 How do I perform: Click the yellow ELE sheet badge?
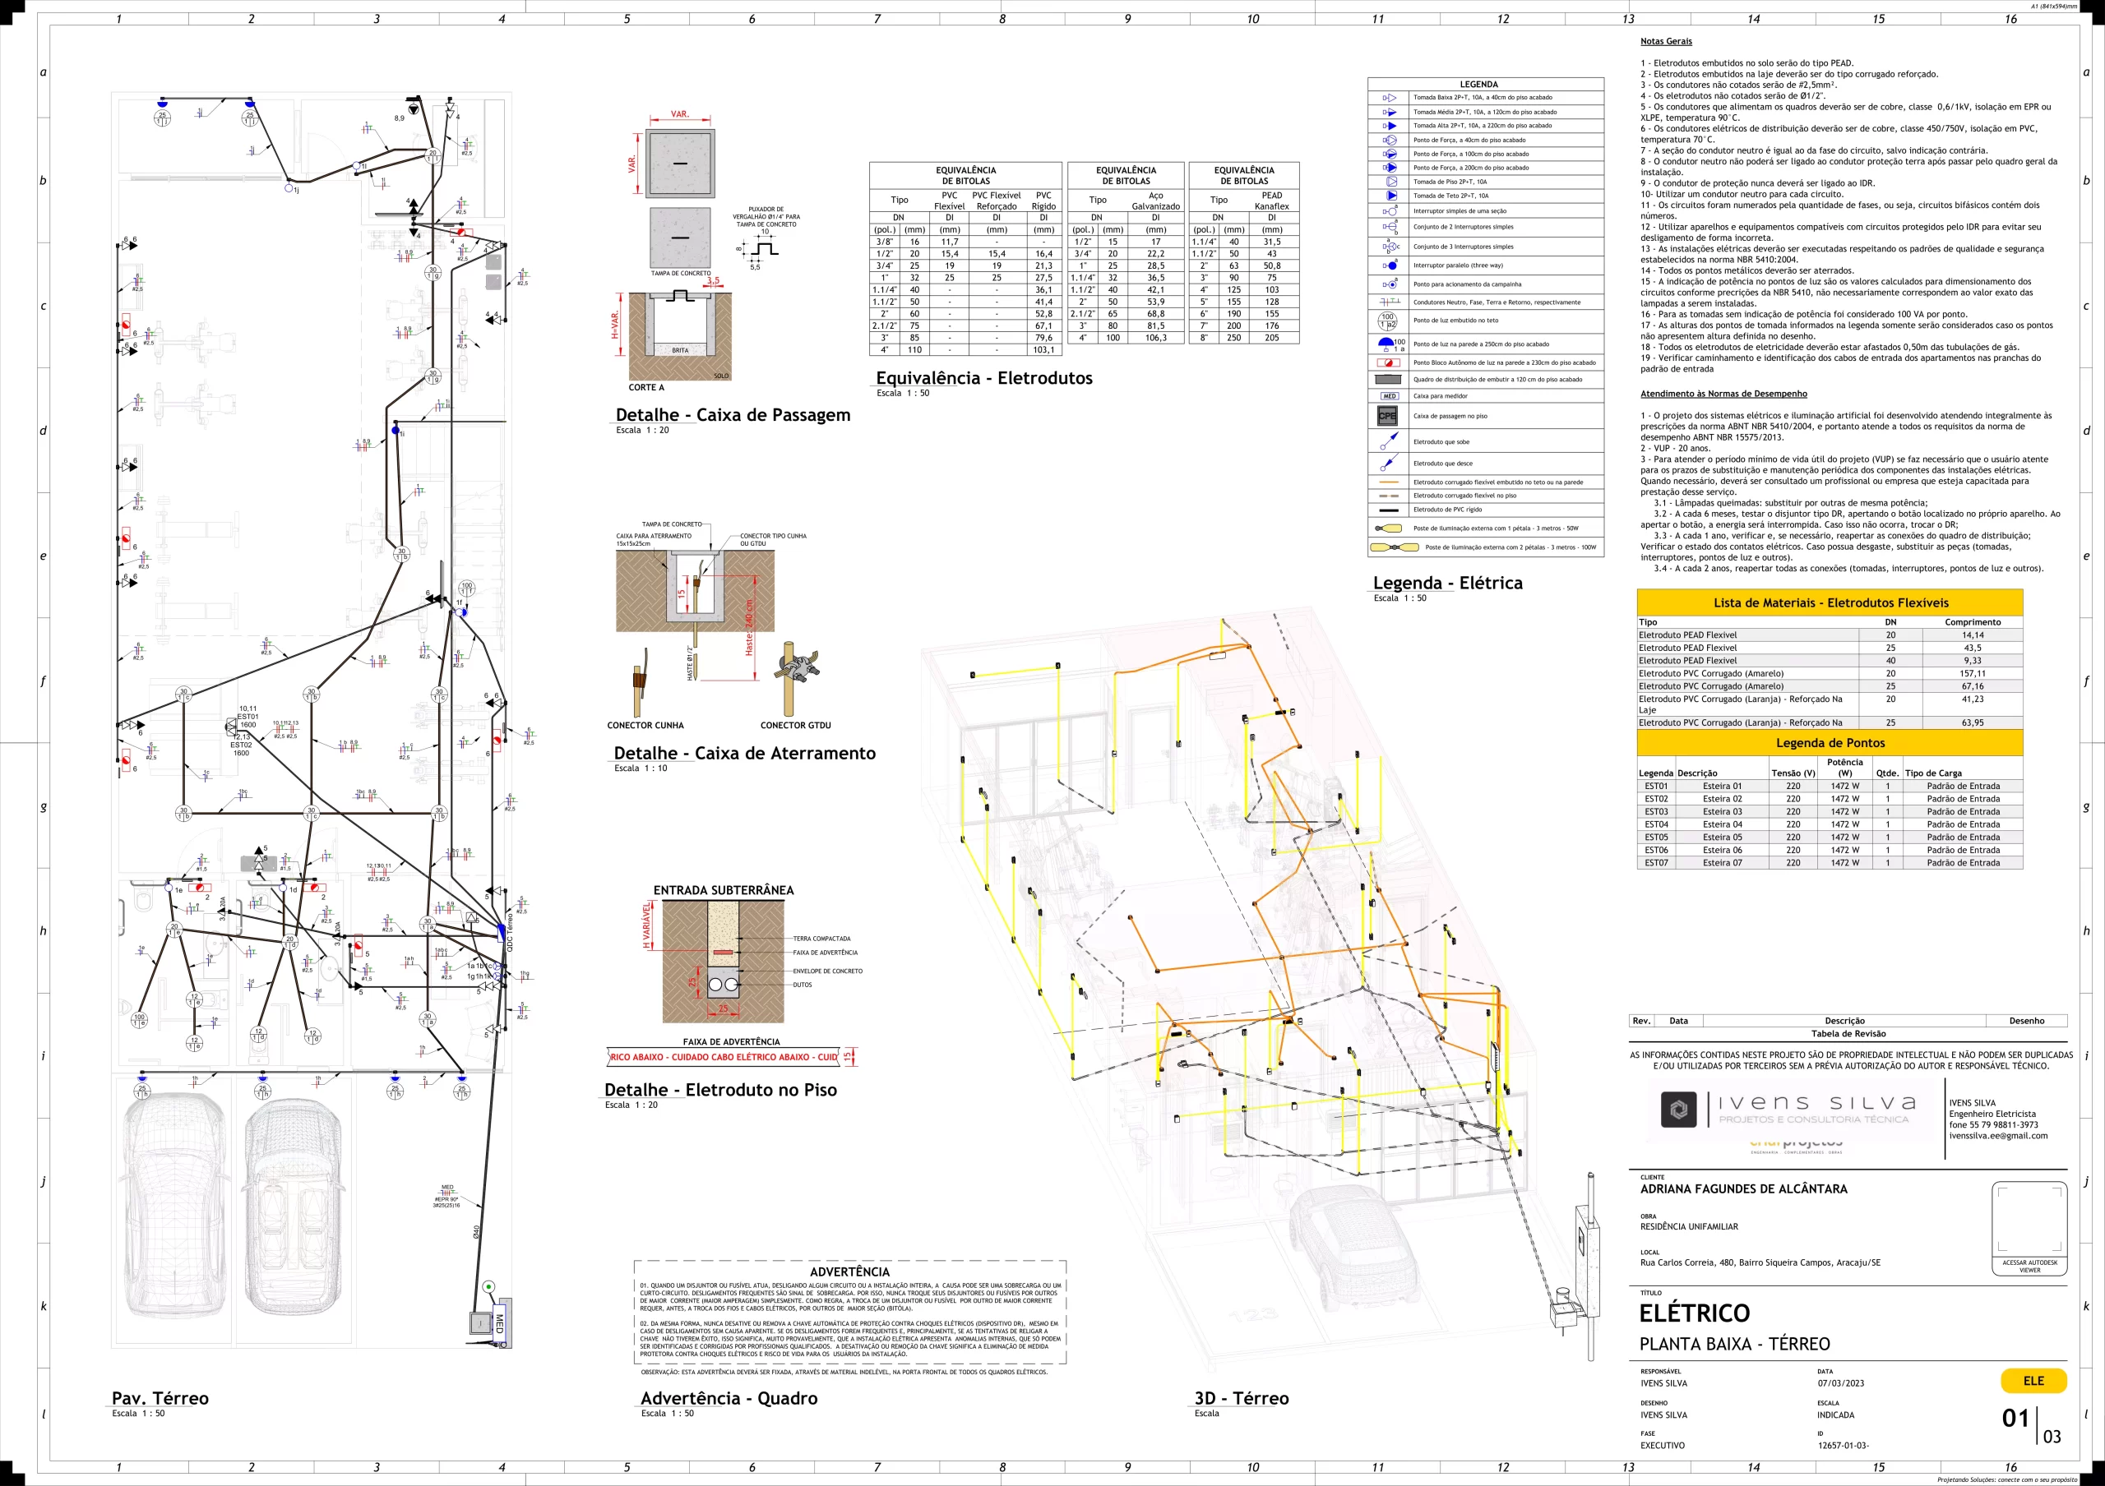pyautogui.click(x=2033, y=1381)
